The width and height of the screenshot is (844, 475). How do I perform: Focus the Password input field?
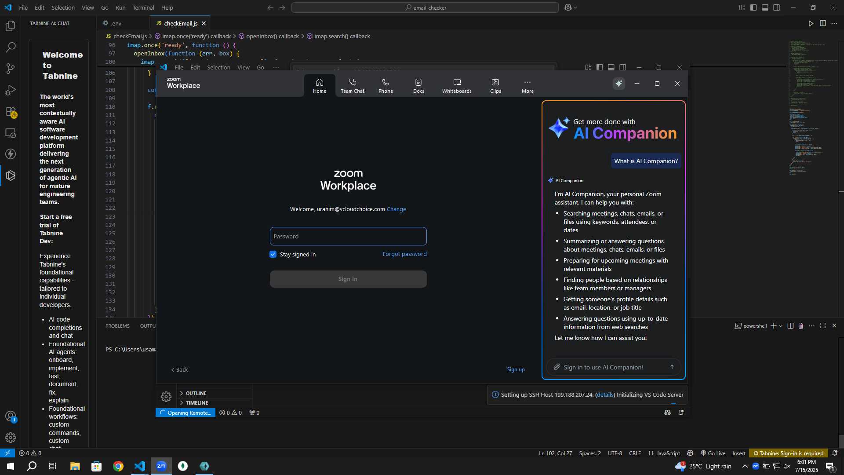(x=348, y=236)
